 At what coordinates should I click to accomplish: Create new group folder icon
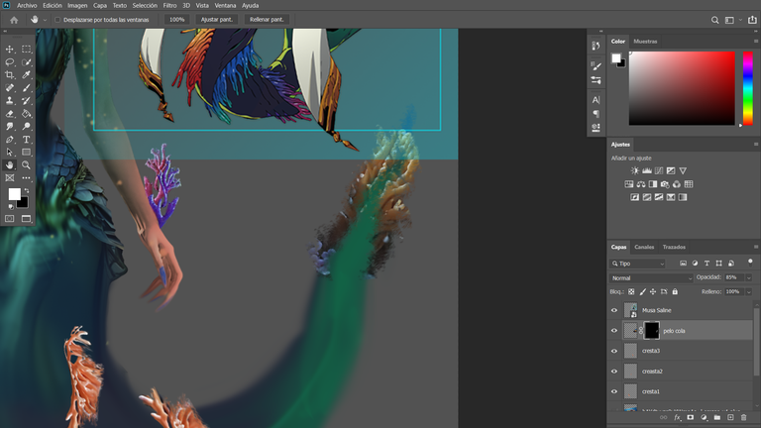tap(716, 417)
